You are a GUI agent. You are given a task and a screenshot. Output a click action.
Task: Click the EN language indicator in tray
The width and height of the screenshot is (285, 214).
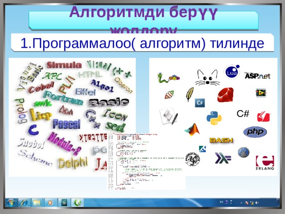[x=221, y=202]
